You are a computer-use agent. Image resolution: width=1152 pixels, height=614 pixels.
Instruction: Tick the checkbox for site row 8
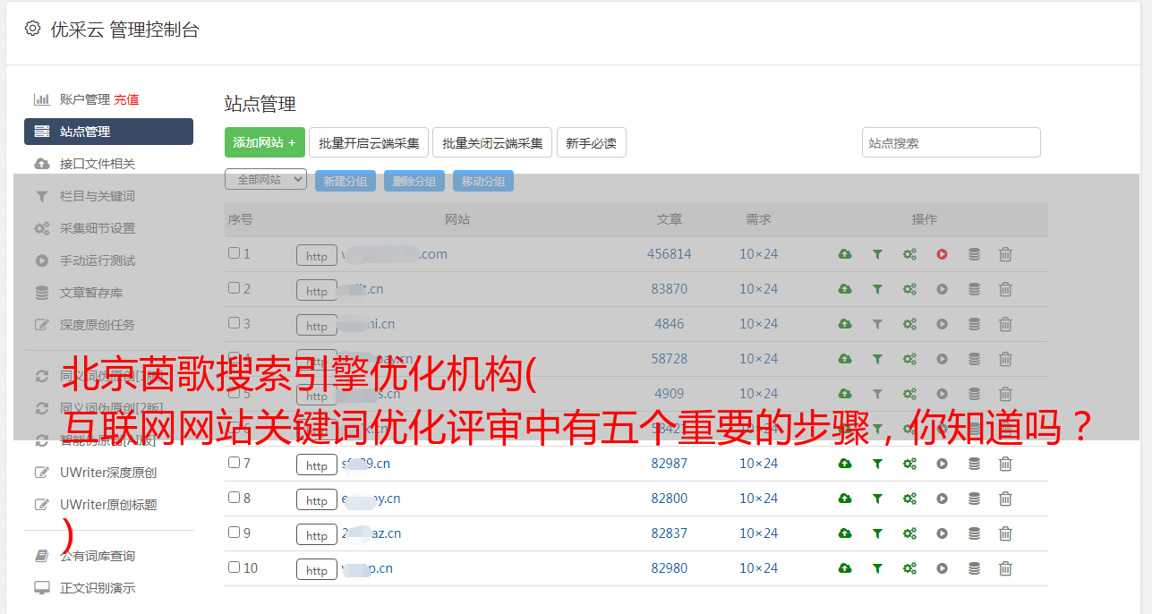(234, 498)
